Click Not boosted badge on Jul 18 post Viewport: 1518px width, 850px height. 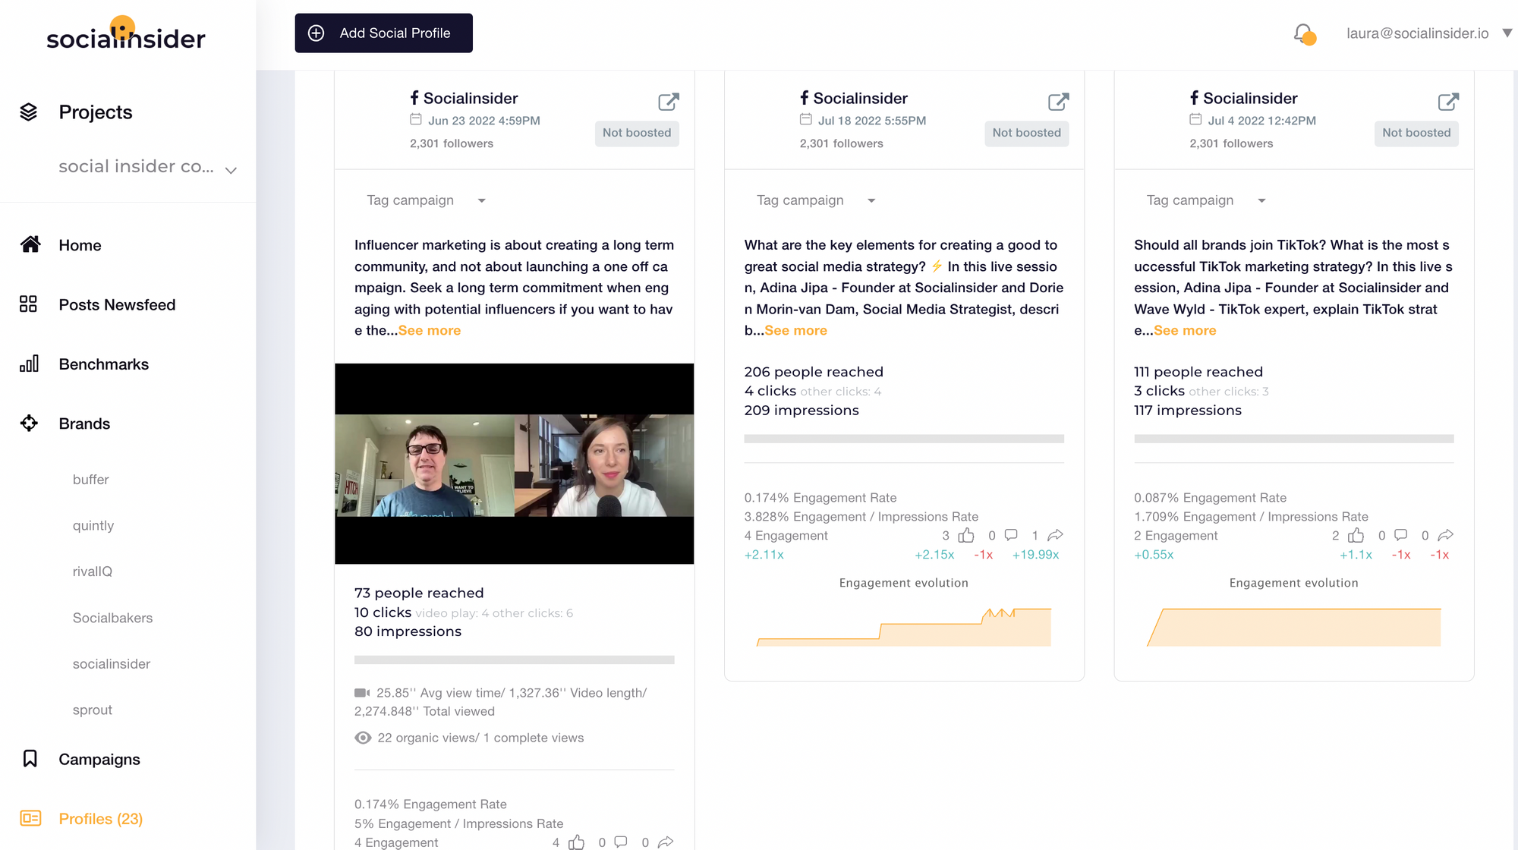[x=1026, y=133]
